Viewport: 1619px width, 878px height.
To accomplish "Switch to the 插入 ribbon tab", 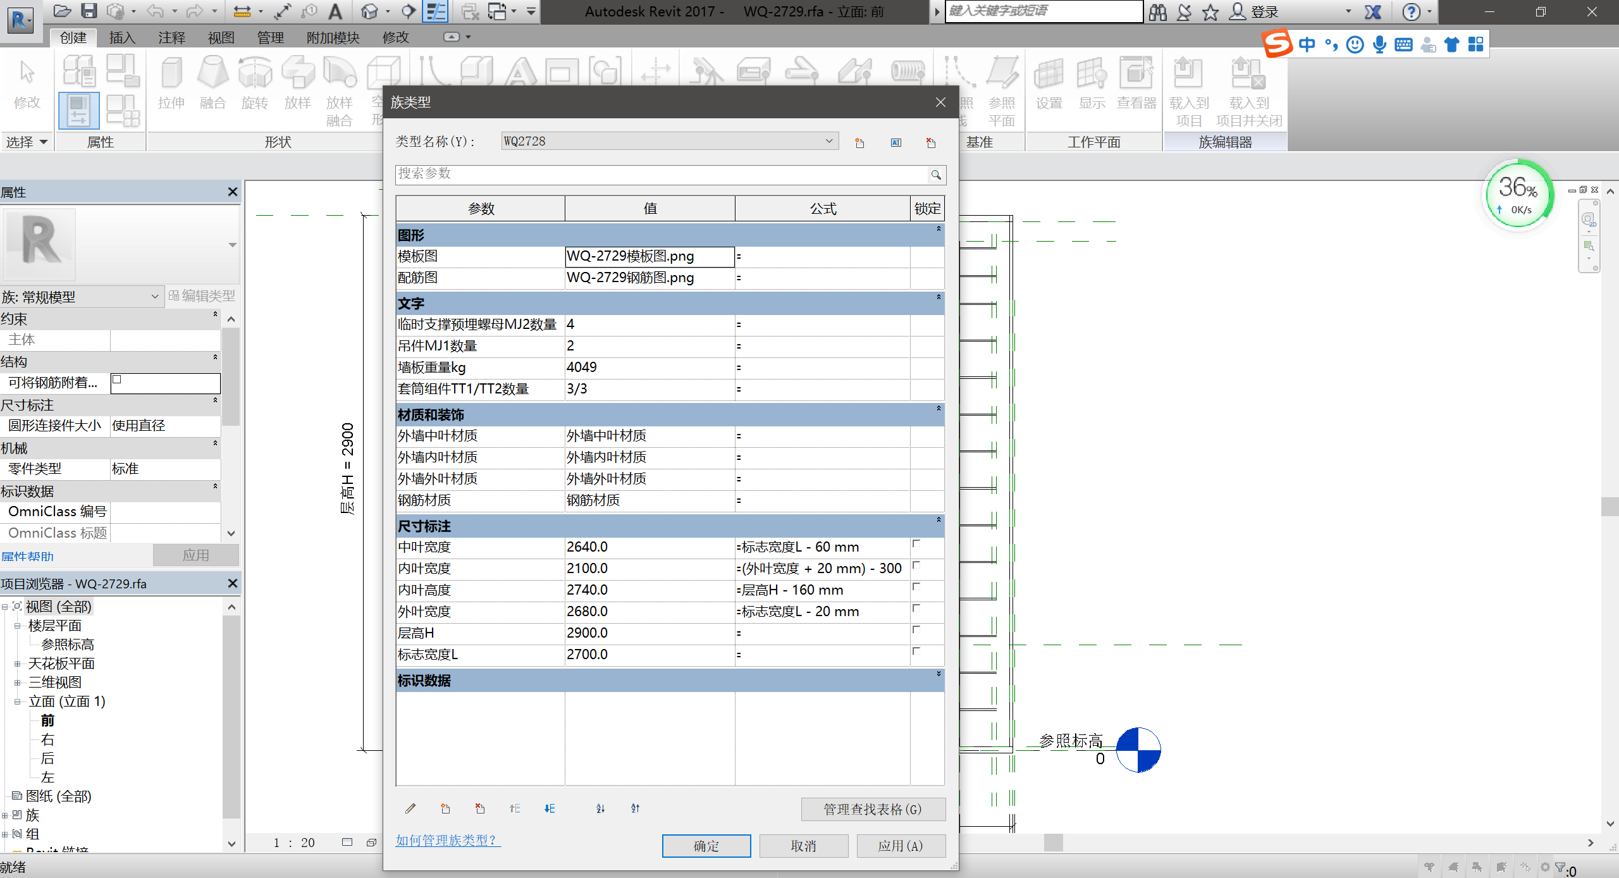I will 121,37.
